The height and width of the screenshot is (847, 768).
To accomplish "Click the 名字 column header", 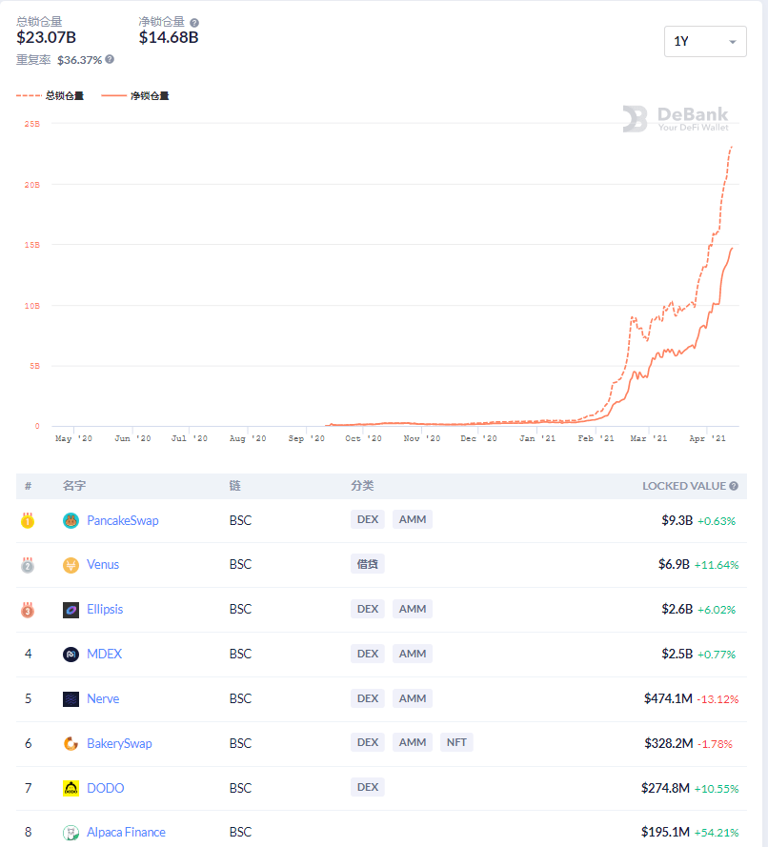I will click(x=74, y=486).
